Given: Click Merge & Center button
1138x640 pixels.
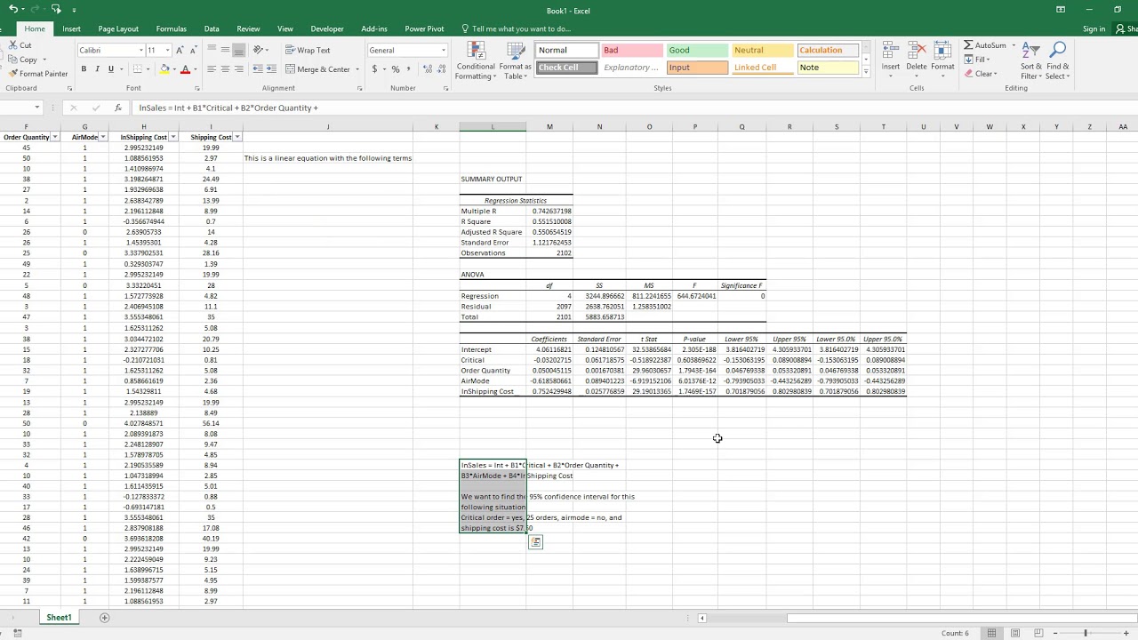Looking at the screenshot, I should tap(317, 69).
